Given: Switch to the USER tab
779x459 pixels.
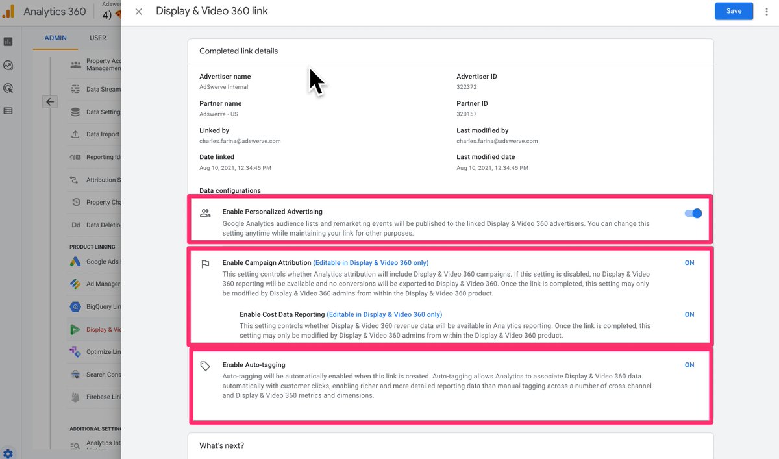Looking at the screenshot, I should coord(98,38).
